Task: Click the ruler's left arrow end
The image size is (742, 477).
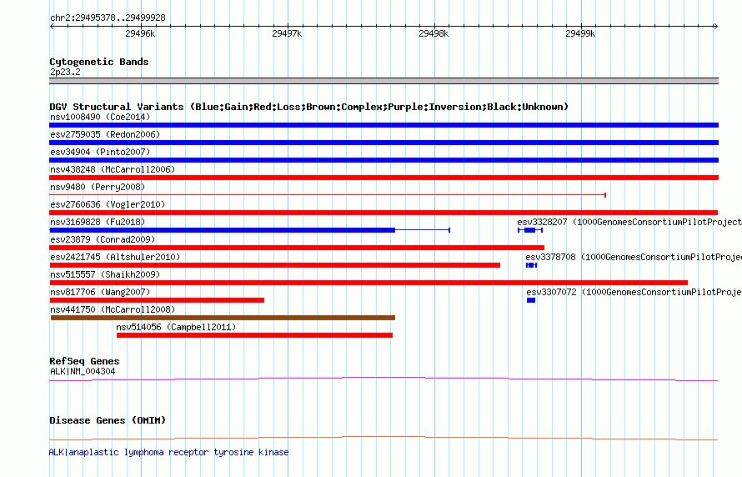Action: (52, 26)
